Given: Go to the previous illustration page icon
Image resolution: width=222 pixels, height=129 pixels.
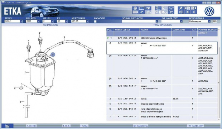Looking at the screenshot, I should click(x=187, y=8).
